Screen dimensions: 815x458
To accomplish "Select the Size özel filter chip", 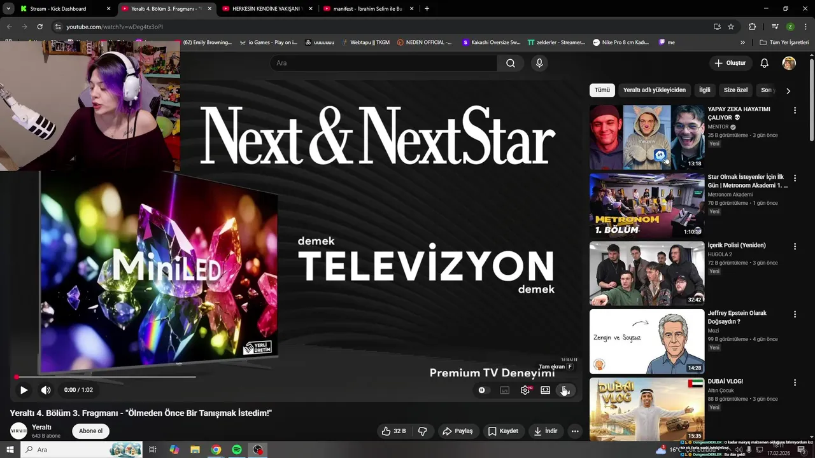I will (736, 90).
